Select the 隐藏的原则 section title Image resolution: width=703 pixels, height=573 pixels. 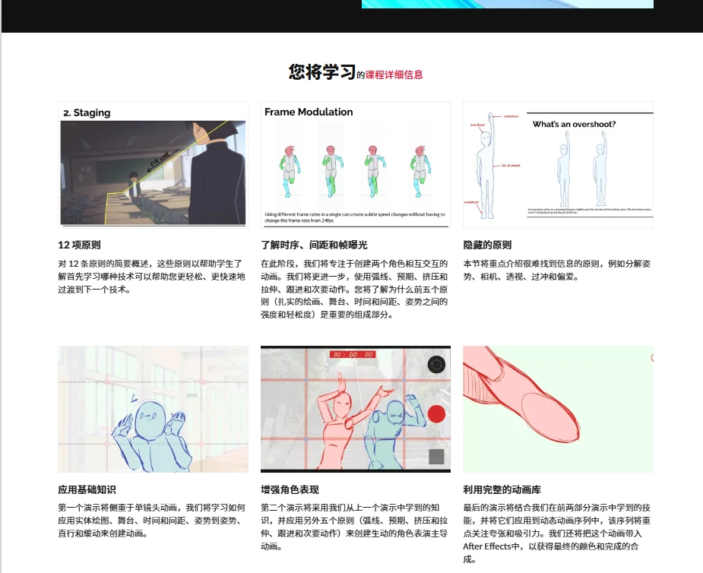(487, 245)
